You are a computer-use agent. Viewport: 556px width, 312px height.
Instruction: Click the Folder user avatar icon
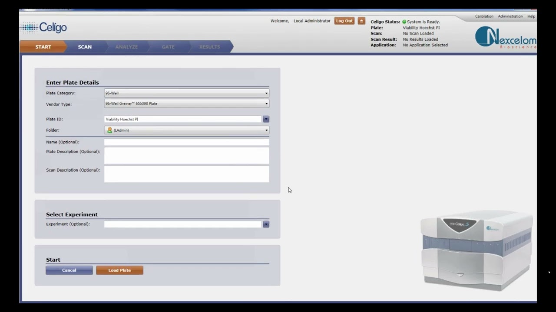tap(109, 130)
